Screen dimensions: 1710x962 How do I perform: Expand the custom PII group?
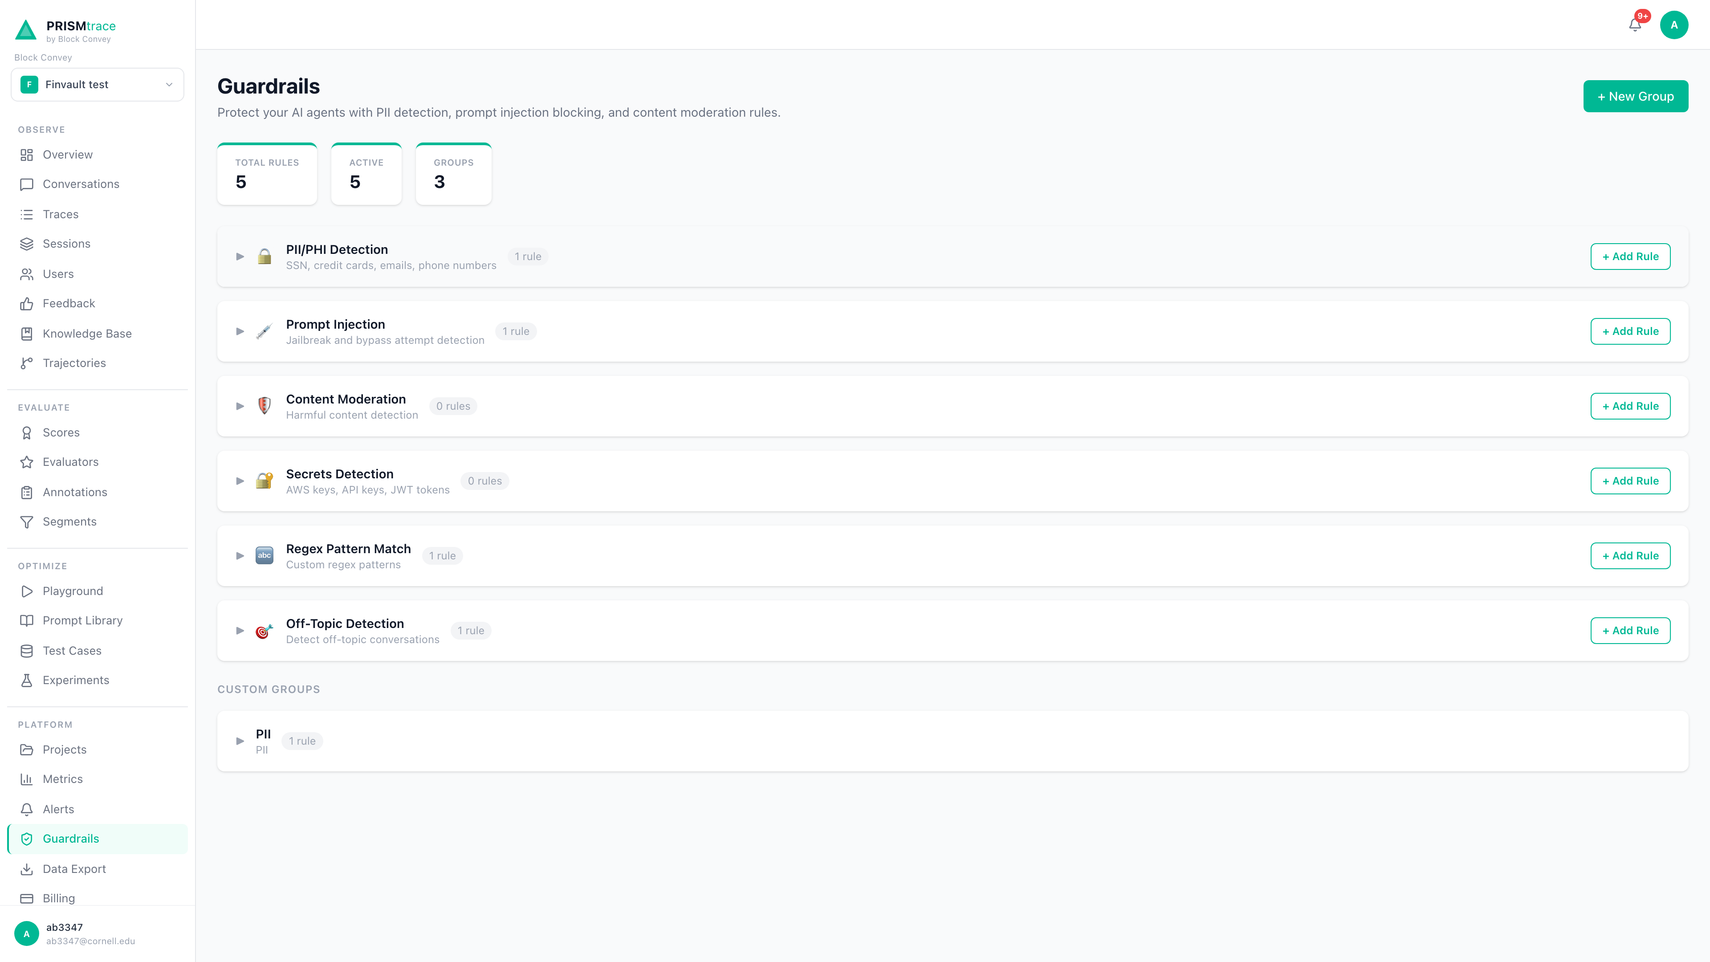[x=240, y=741]
